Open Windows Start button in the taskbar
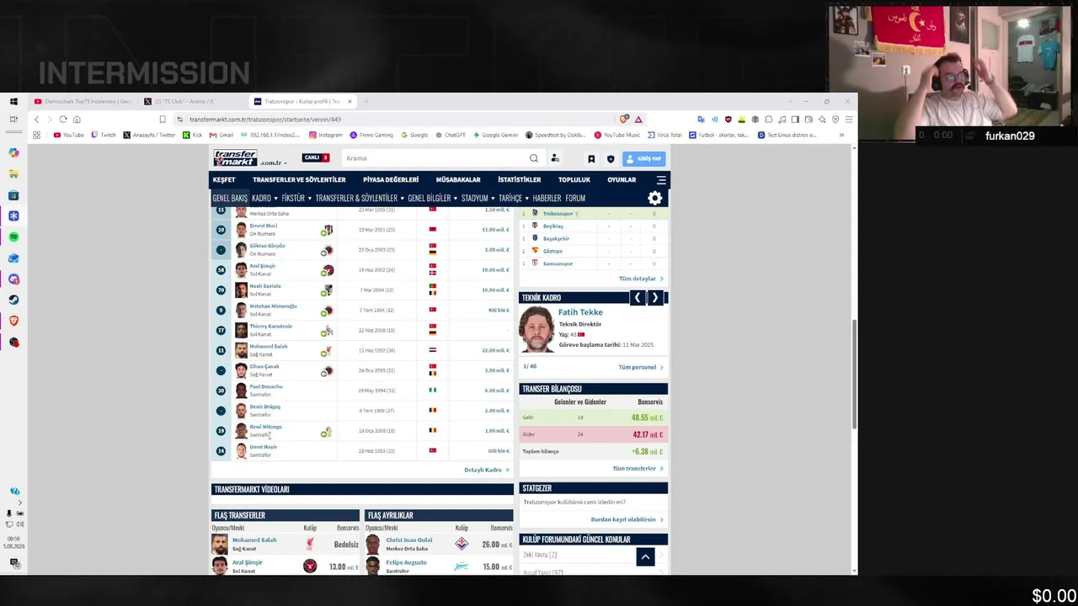 click(13, 101)
